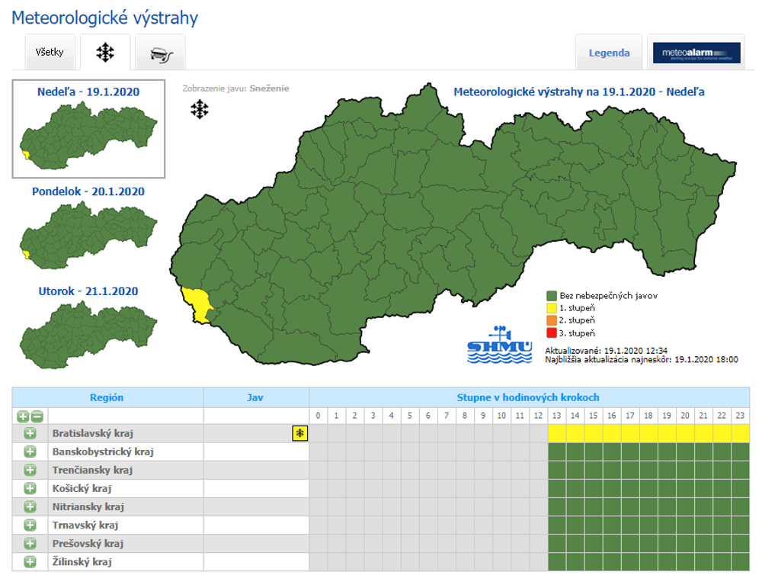Select the snowflake snow warnings tab
This screenshot has width=762, height=588.
click(105, 53)
